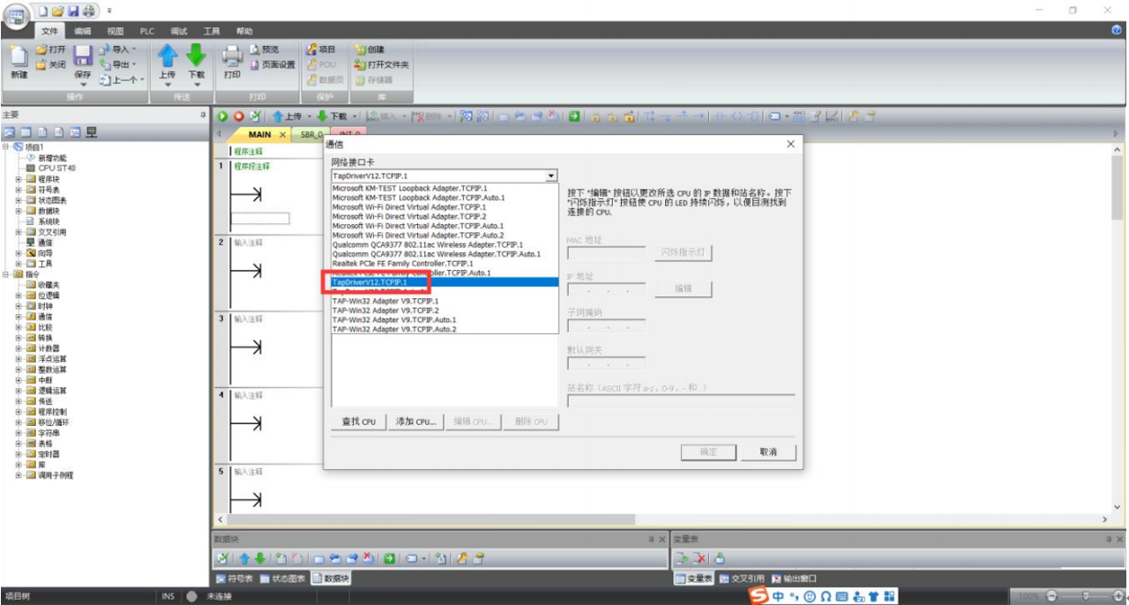Open the 编辑 ribbon tab
The image size is (1129, 605).
[x=83, y=31]
